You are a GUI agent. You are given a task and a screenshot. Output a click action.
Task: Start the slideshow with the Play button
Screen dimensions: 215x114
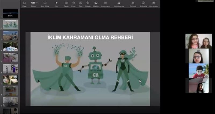pos(56,3)
